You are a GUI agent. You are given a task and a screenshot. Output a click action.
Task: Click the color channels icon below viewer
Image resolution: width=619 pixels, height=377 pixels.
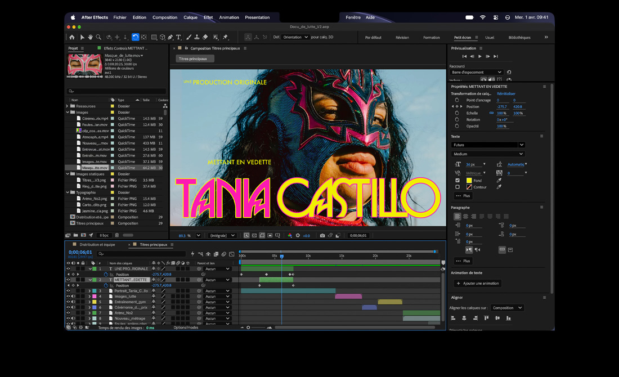[290, 235]
